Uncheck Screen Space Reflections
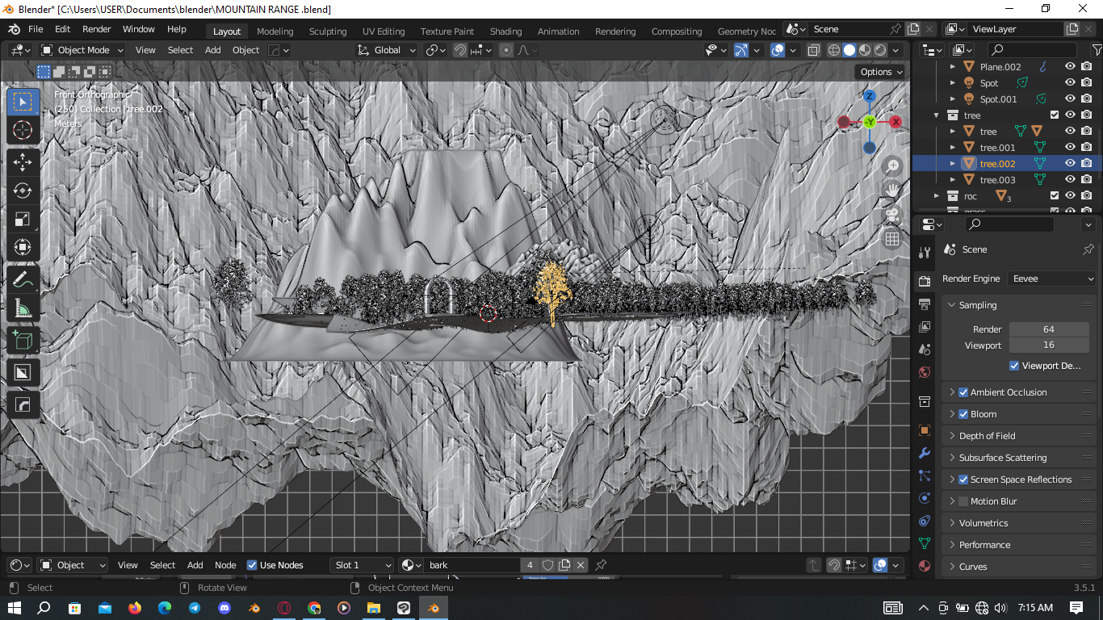This screenshot has height=620, width=1103. 963,480
